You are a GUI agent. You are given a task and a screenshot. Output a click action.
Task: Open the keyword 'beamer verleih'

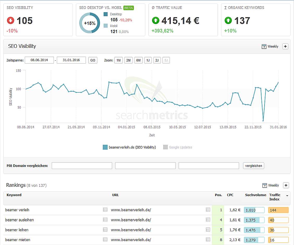17,210
